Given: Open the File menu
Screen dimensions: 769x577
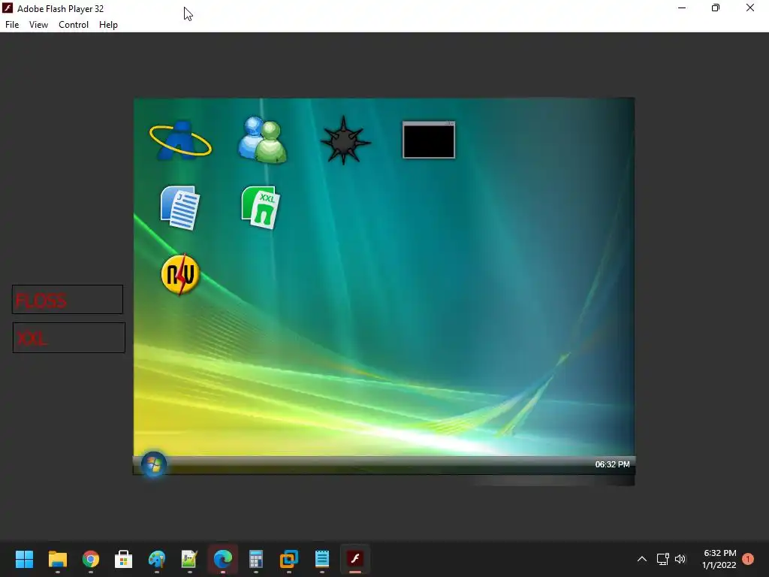Looking at the screenshot, I should click(x=12, y=25).
